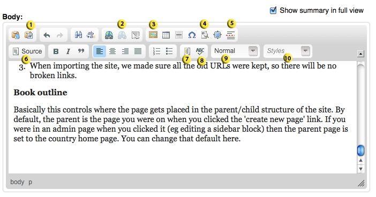Toggle italic formatting
Screen dimensions: 376x197
69,51
